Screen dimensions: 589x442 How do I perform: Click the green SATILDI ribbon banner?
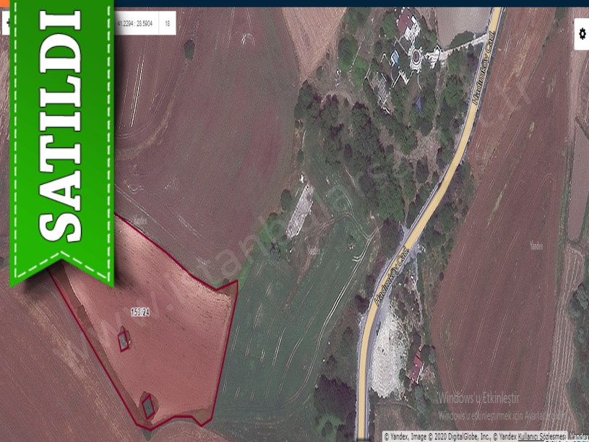pos(61,137)
